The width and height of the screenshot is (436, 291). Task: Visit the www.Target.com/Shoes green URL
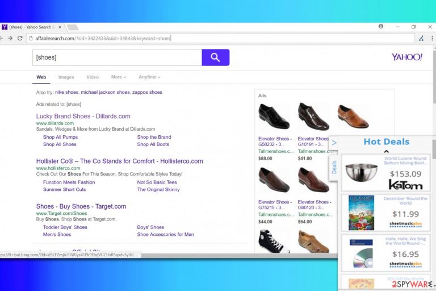point(61,213)
